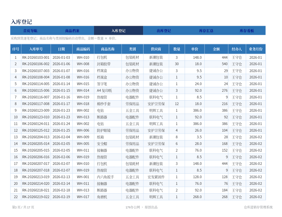Open the 首页导航 tab
Image resolution: width=282 pixels, height=217 pixels.
(30, 31)
